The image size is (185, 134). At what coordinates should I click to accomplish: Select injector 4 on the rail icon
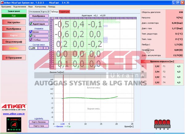[x=168, y=122]
